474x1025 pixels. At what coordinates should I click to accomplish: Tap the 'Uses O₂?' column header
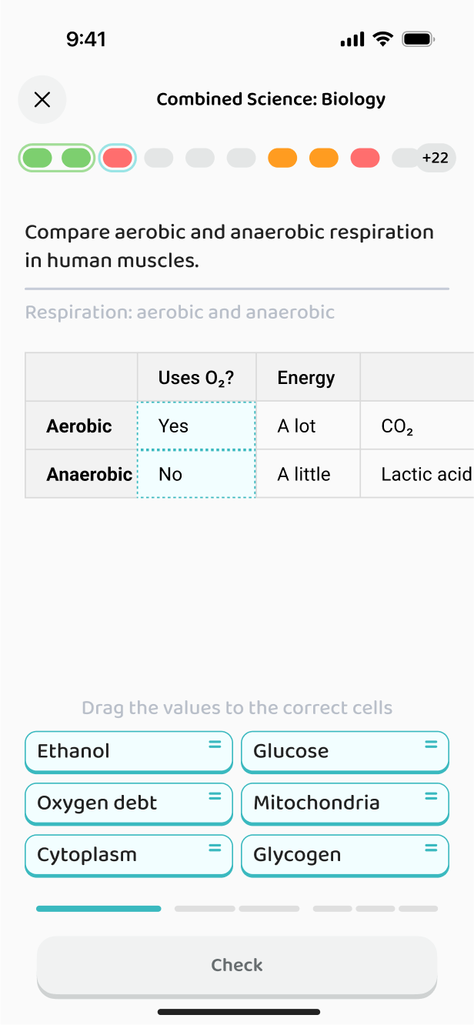(x=196, y=377)
